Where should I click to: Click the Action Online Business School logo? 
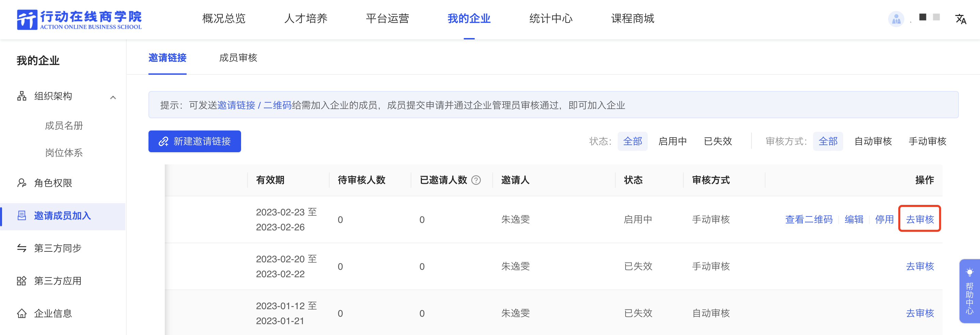tap(79, 20)
